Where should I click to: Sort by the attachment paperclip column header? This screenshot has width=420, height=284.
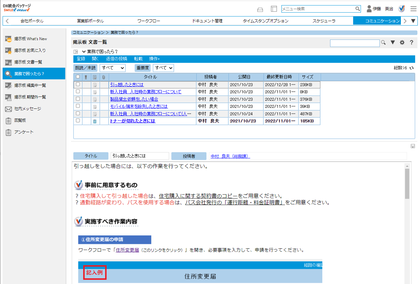tap(104, 77)
